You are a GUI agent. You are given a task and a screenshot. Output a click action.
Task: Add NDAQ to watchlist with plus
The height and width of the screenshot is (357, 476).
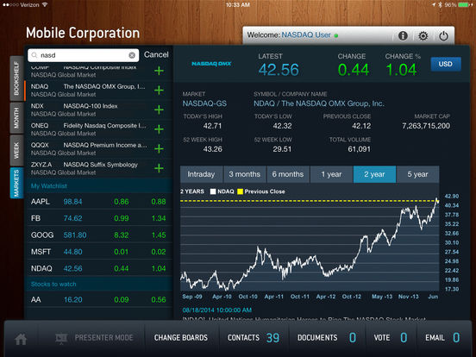coord(159,91)
